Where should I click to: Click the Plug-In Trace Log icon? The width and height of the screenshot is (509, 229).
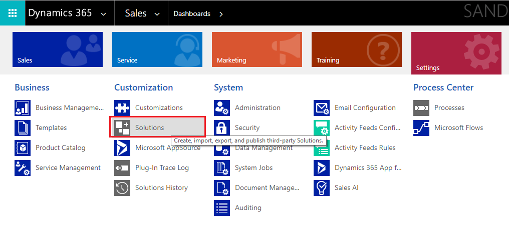[x=122, y=167]
